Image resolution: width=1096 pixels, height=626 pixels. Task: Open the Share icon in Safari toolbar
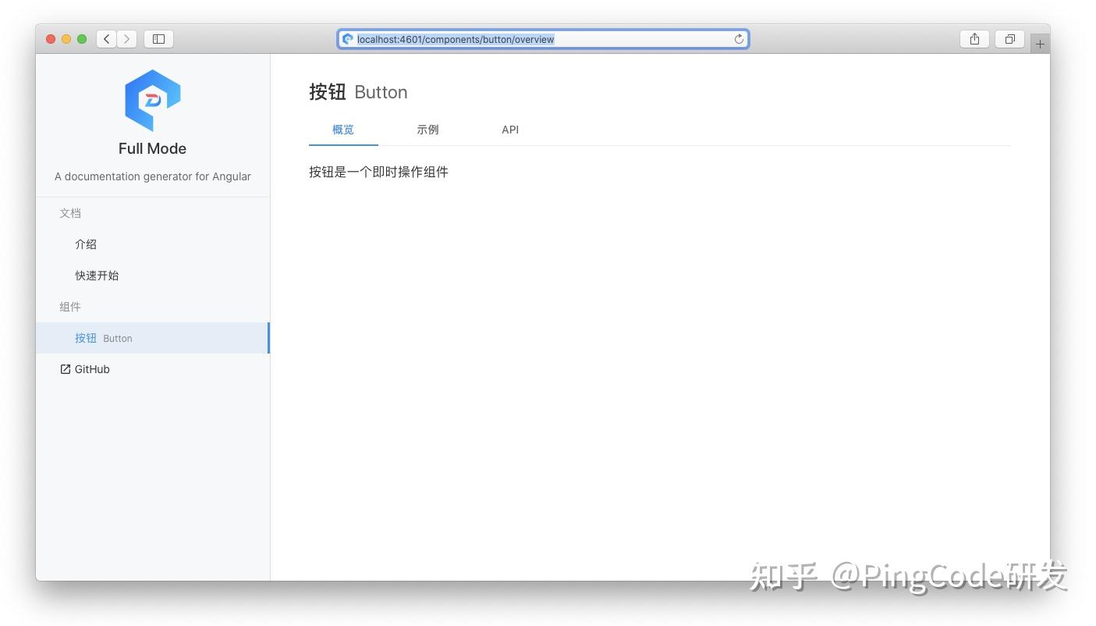pyautogui.click(x=974, y=39)
